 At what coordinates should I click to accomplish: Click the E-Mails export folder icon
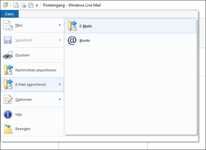(72, 26)
